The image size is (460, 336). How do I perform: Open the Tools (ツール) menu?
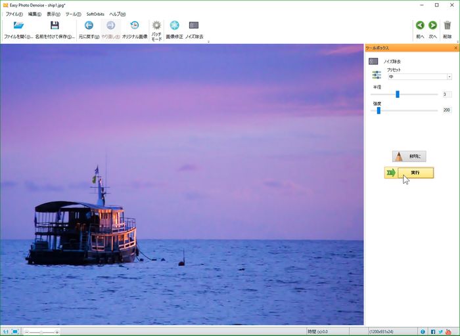(73, 14)
